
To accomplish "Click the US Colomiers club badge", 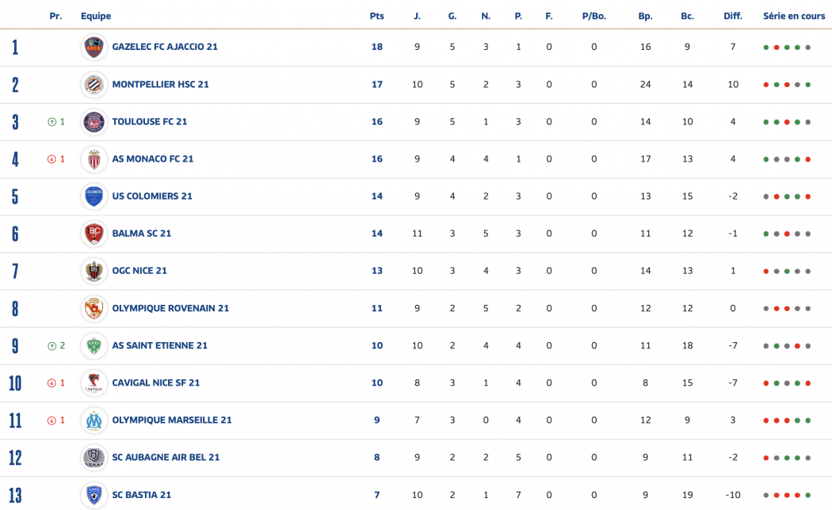I will click(94, 196).
